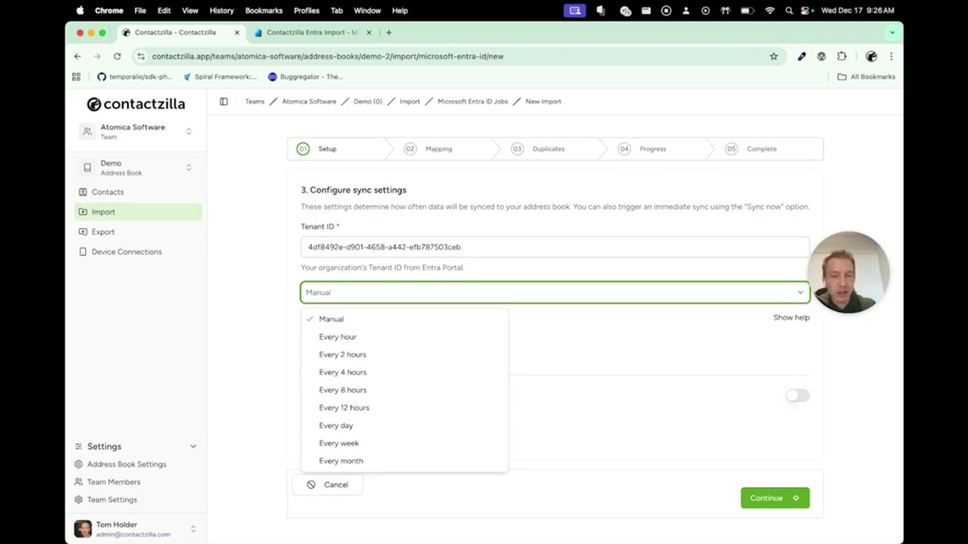The width and height of the screenshot is (968, 544).
Task: Click the Cancel button
Action: point(327,485)
